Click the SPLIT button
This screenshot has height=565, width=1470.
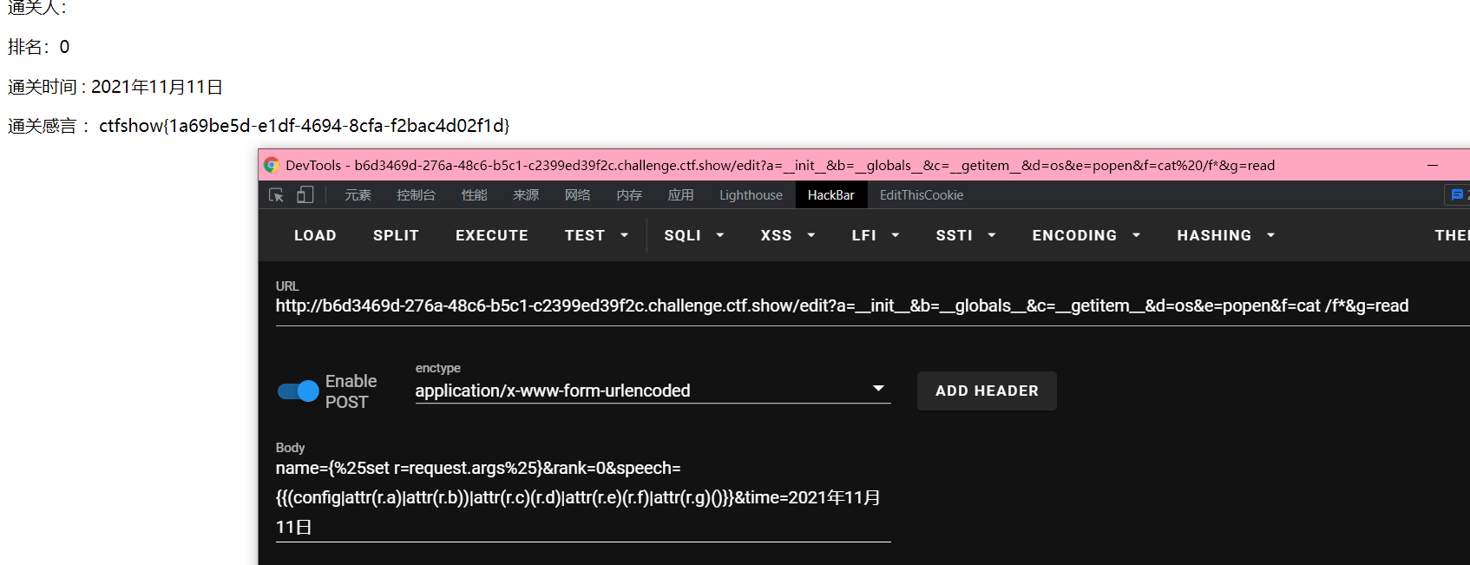396,235
